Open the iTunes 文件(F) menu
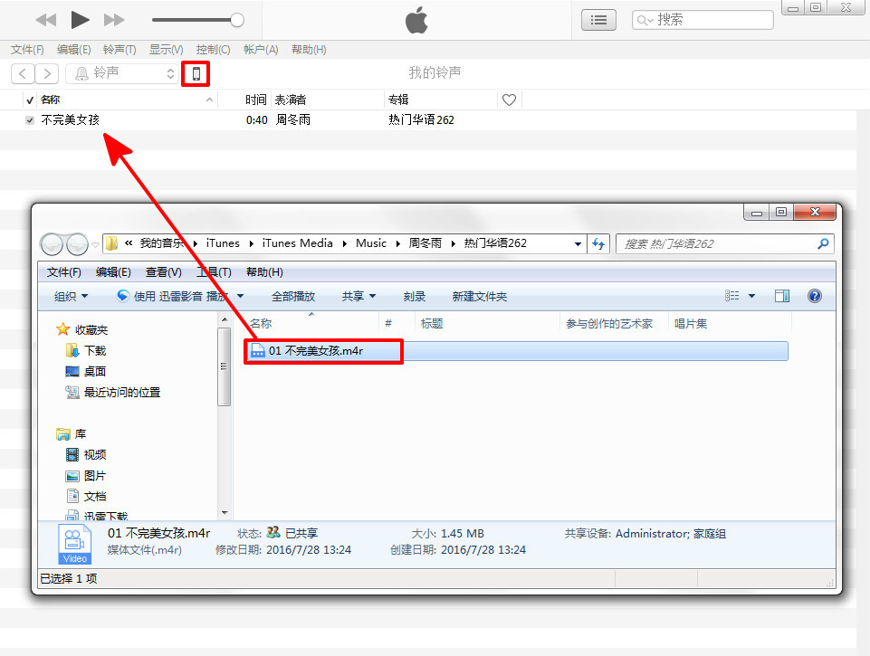Screen dimensions: 870x656 [27, 50]
